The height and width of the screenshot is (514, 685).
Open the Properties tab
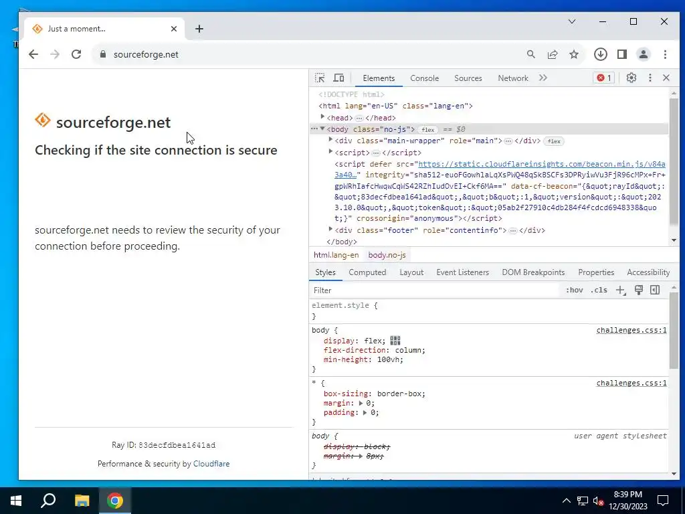(x=596, y=272)
